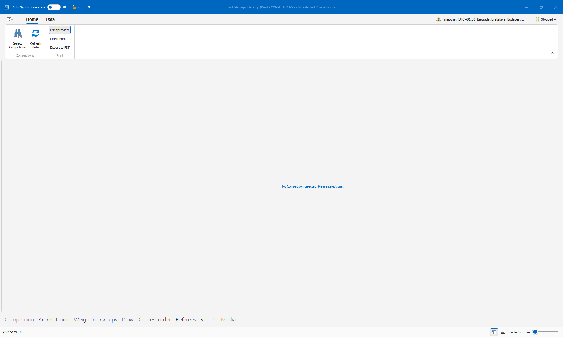
Task: Open Select Competition binoculars tool
Action: (18, 38)
